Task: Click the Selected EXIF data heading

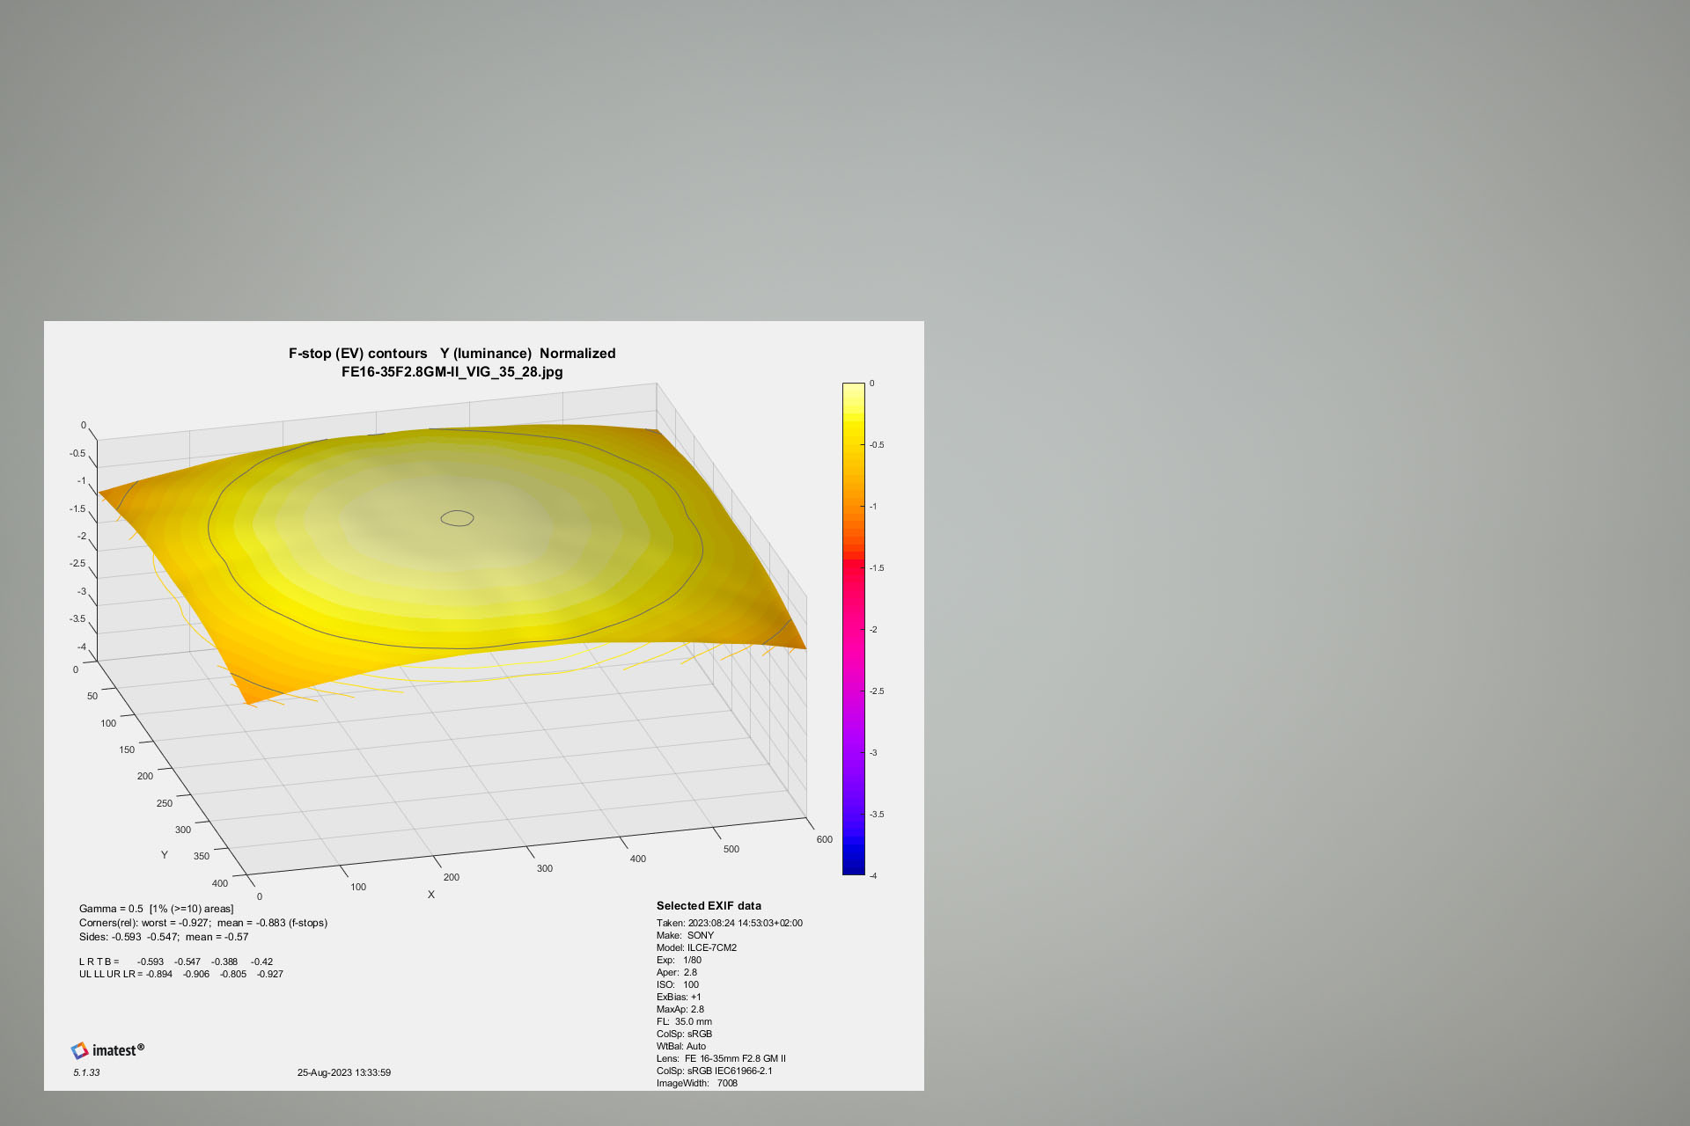Action: pos(709,906)
